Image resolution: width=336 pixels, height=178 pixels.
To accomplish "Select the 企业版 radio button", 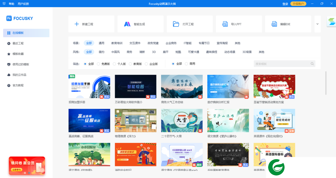I will 146,64.
